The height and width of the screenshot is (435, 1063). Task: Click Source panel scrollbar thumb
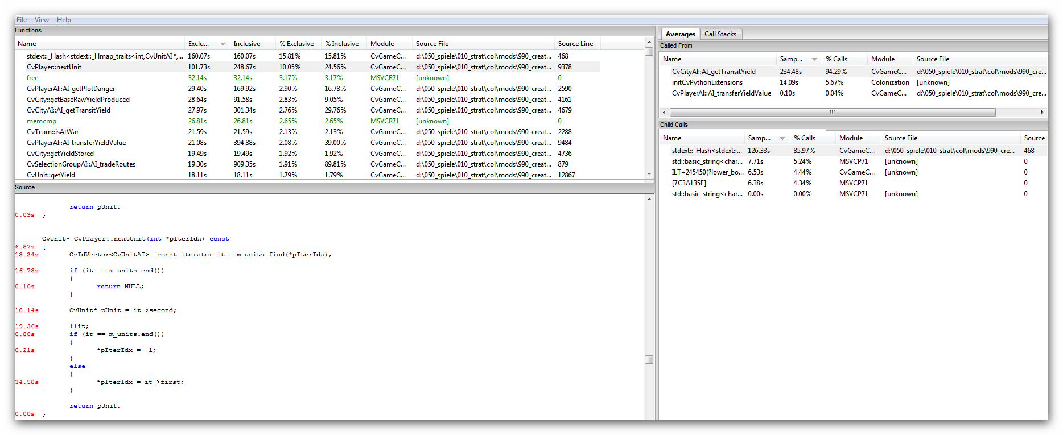click(649, 359)
